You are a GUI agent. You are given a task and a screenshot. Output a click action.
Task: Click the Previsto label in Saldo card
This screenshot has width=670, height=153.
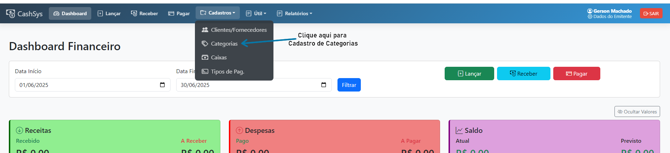[x=631, y=141]
